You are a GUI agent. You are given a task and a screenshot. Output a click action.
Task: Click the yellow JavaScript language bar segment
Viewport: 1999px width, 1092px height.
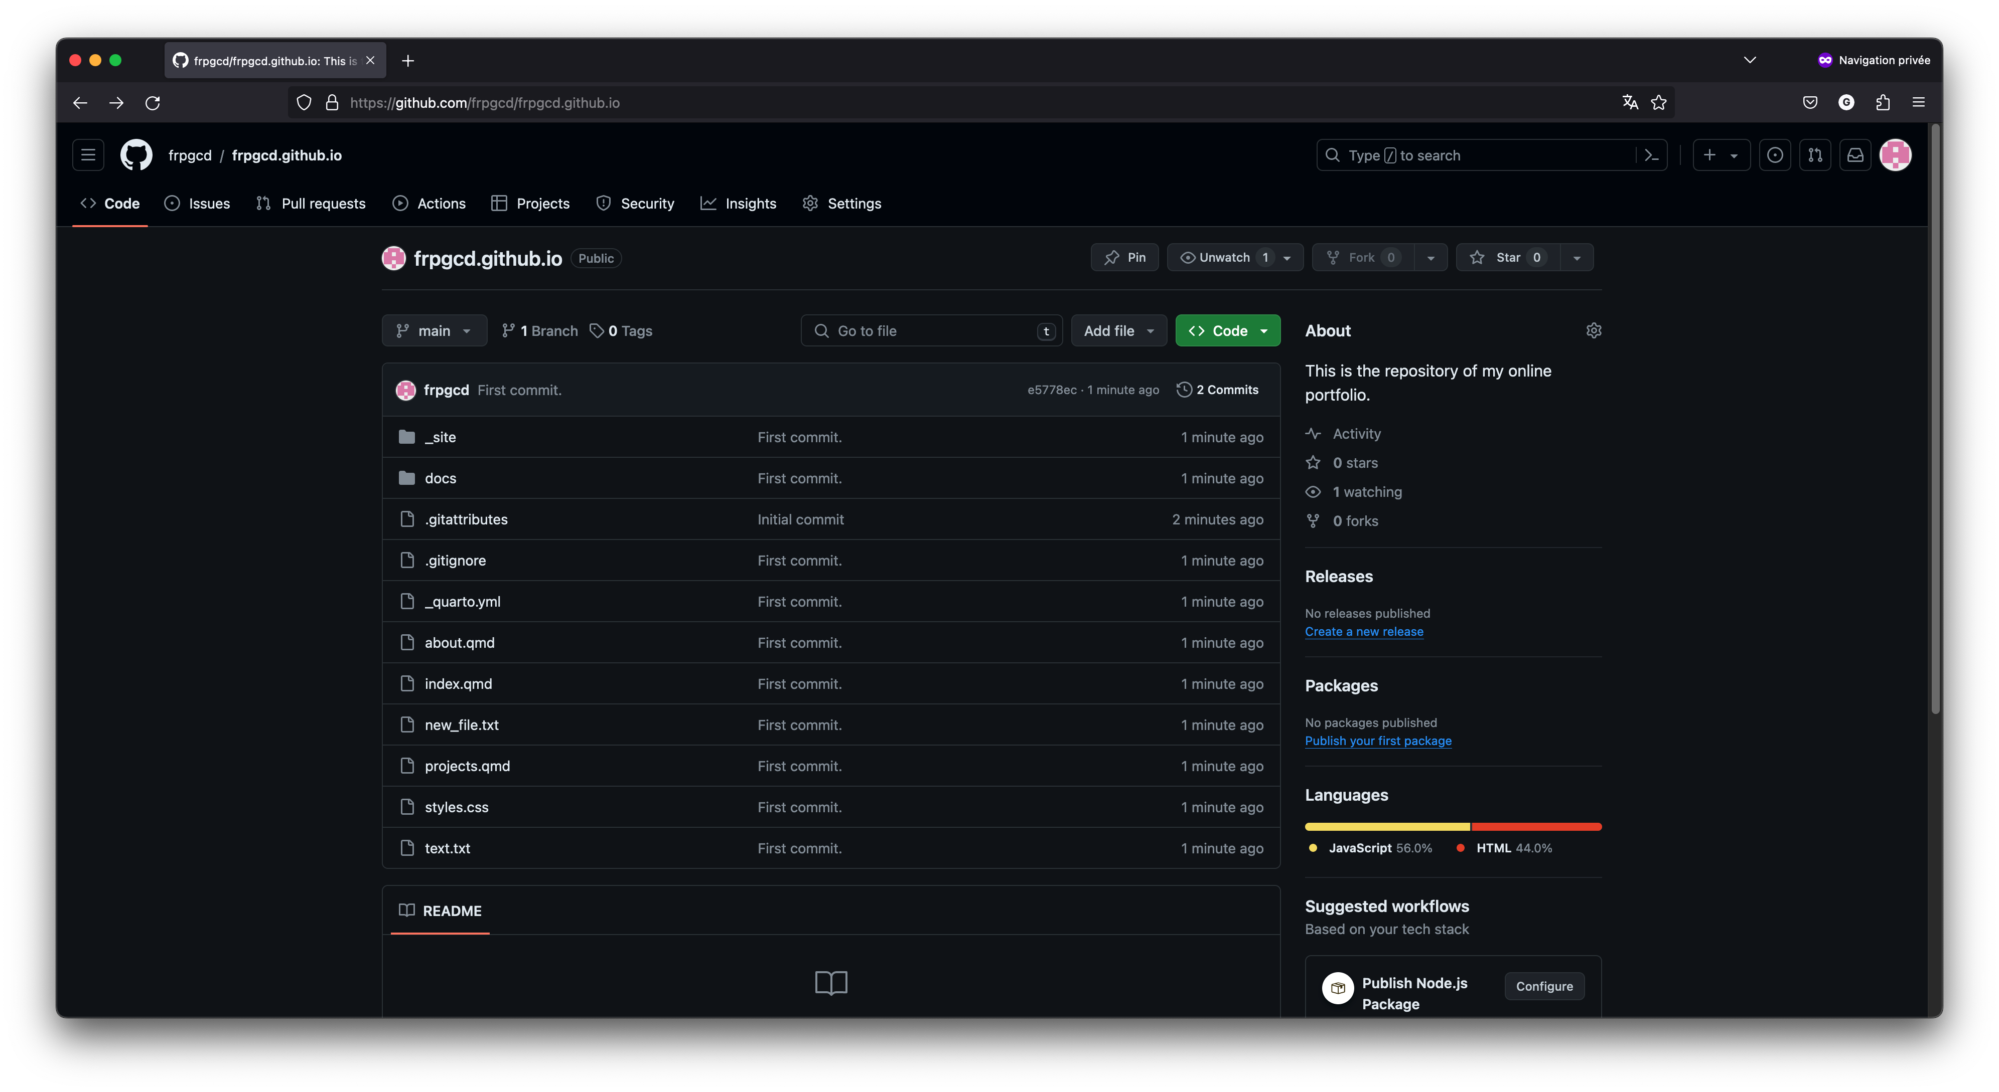pyautogui.click(x=1387, y=827)
